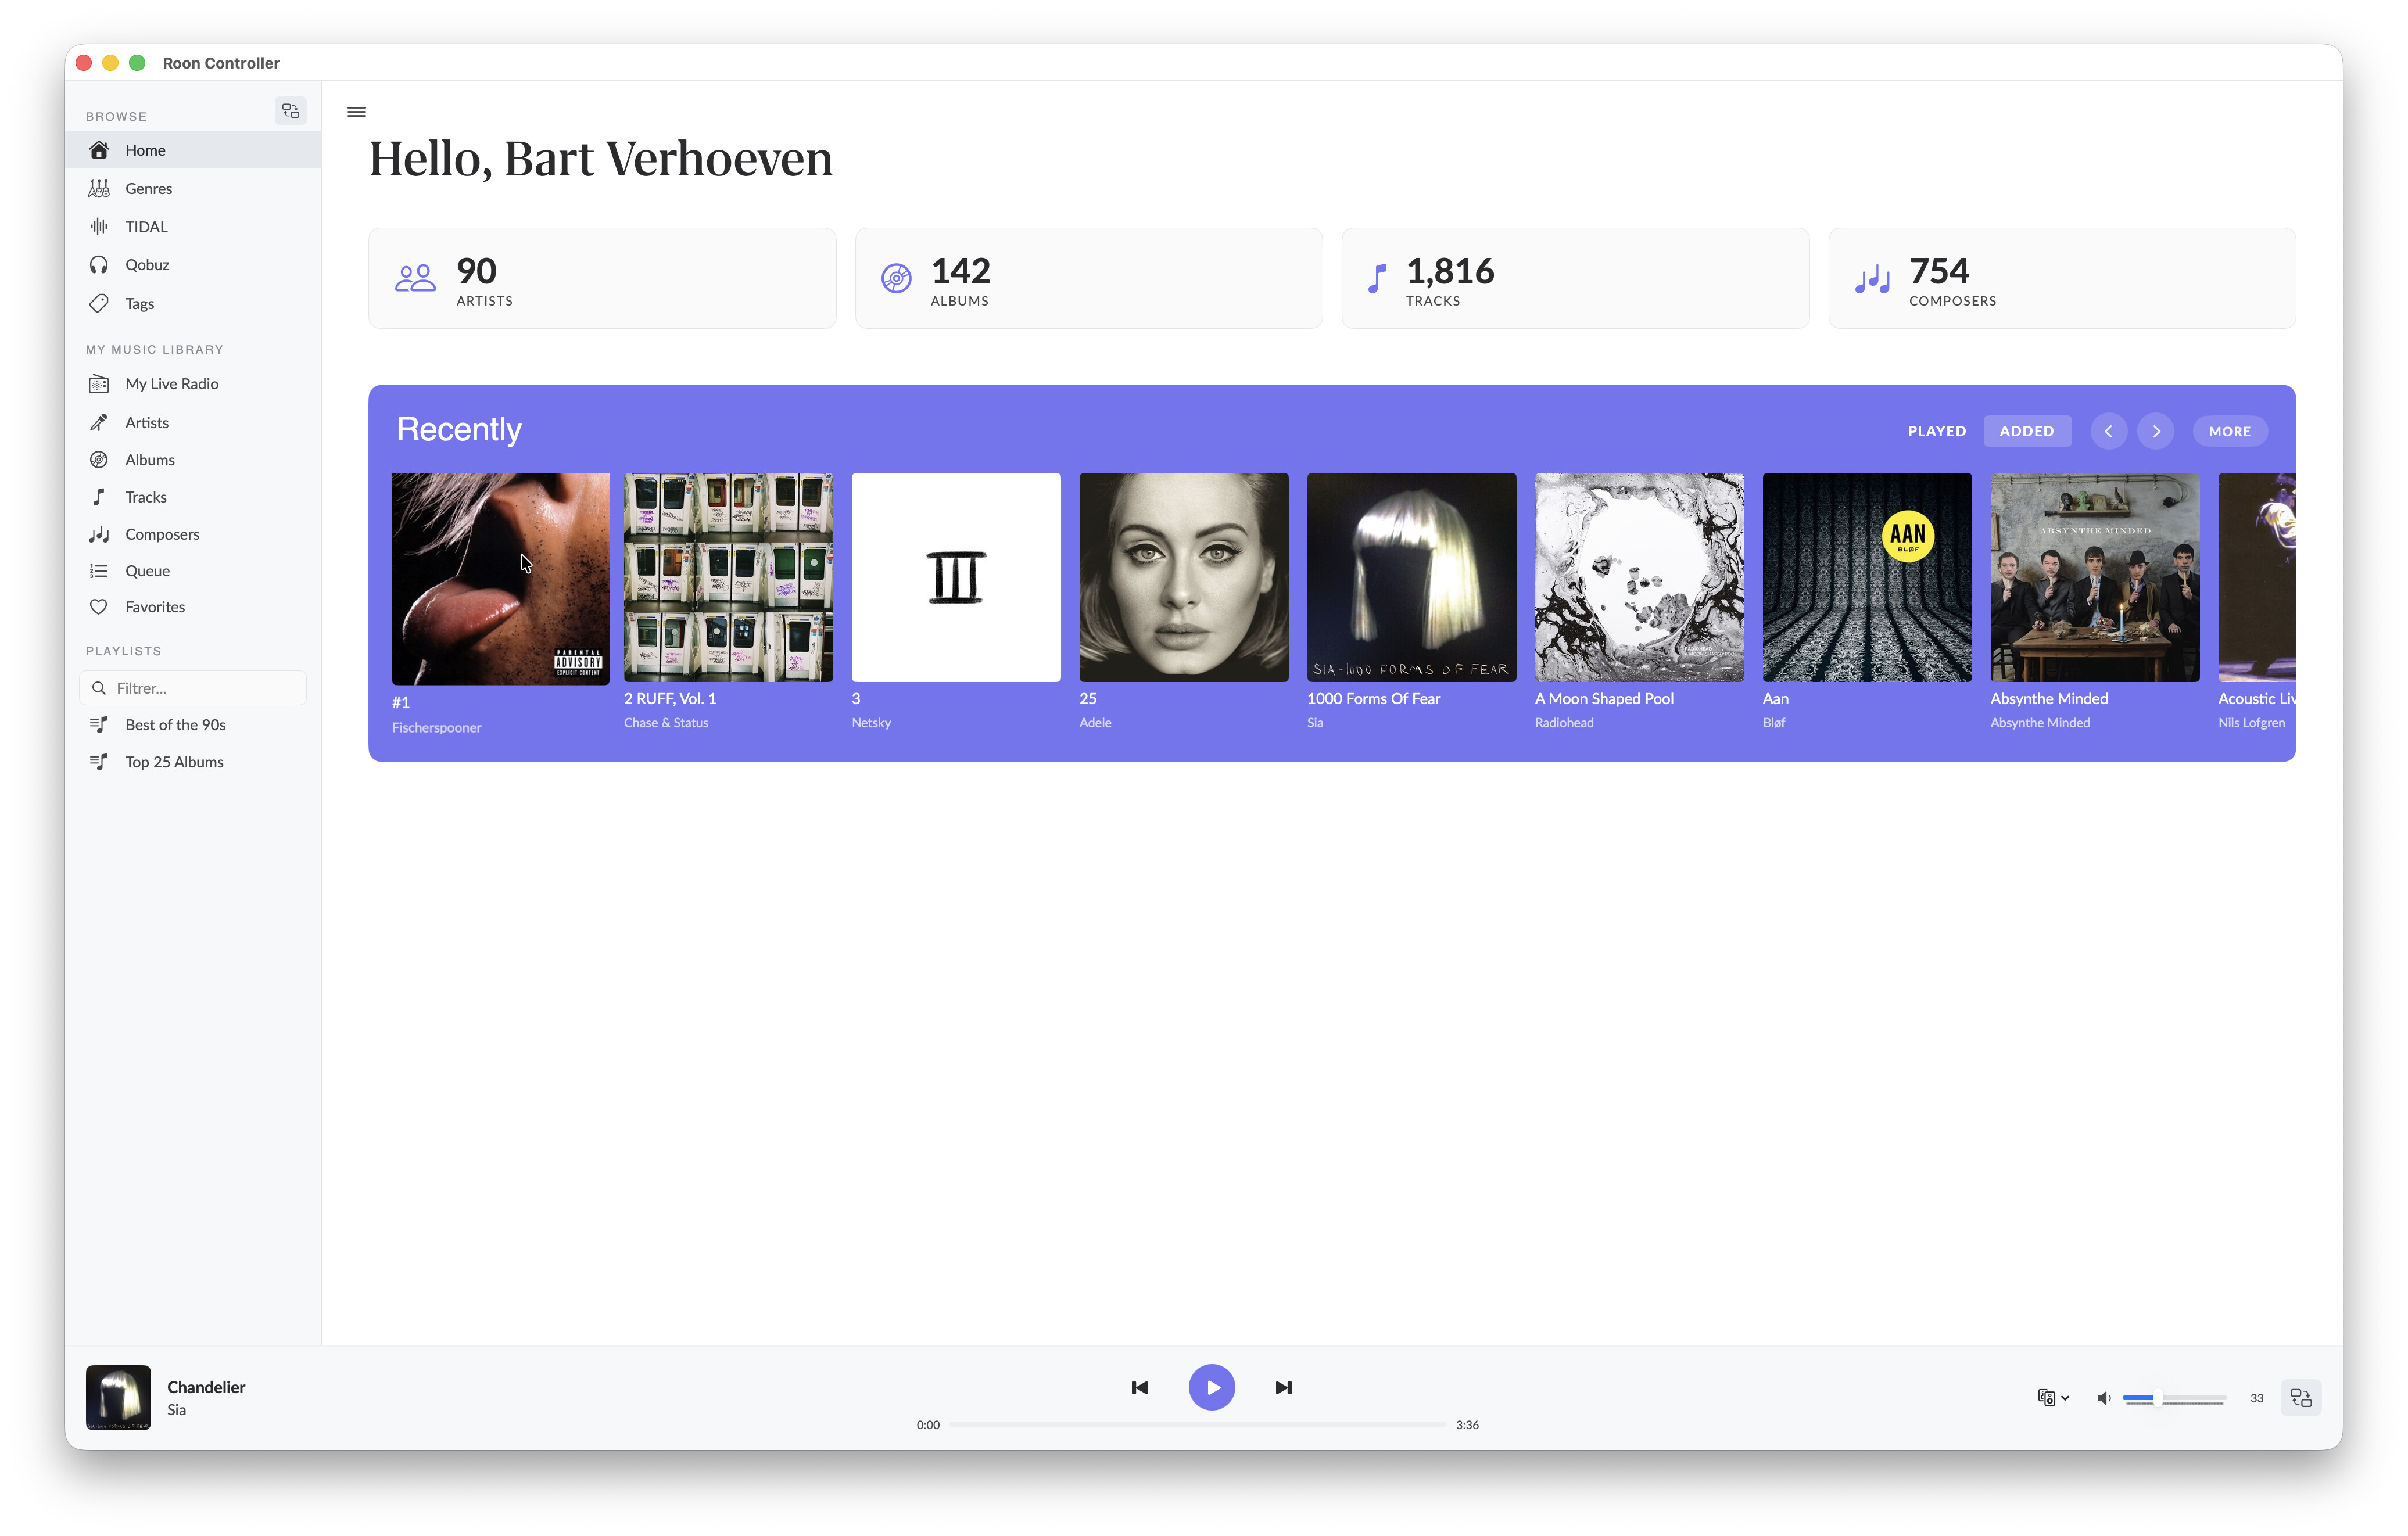This screenshot has width=2408, height=1536.
Task: Open TIDAL from the sidebar
Action: click(146, 226)
